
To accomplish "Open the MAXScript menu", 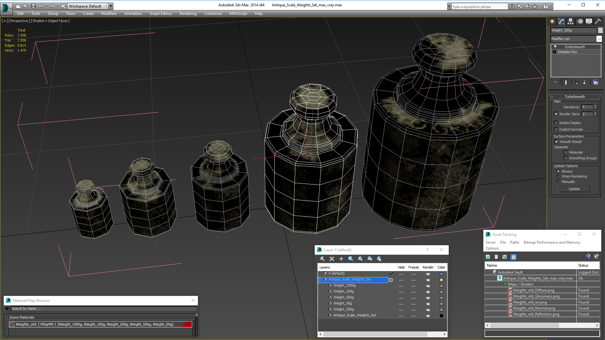I will tap(238, 14).
